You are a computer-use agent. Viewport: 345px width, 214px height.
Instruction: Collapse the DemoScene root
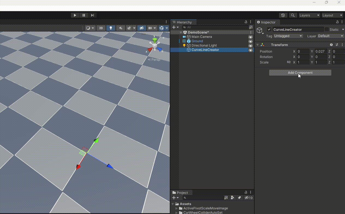[181, 32]
